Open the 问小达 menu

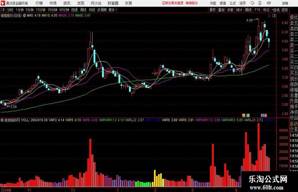tap(96, 3)
